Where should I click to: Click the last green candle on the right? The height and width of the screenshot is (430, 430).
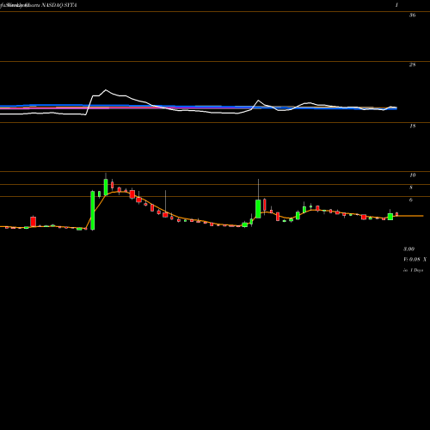pos(390,216)
